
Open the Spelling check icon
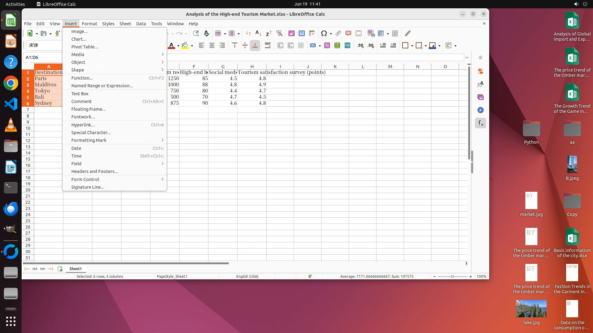pos(206,33)
